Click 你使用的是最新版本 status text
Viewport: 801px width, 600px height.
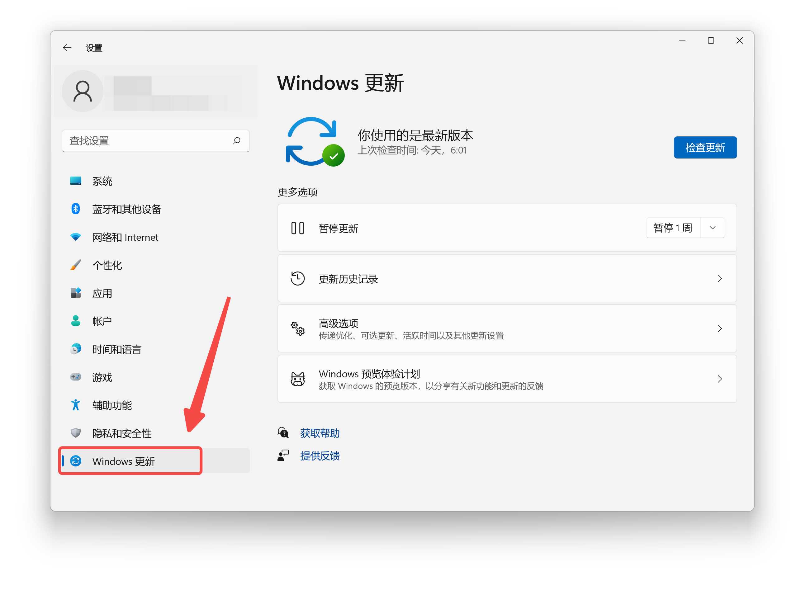[x=415, y=135]
